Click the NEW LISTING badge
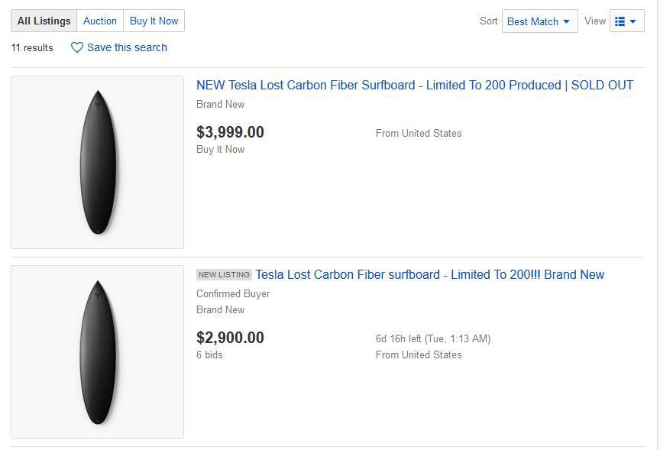The width and height of the screenshot is (660, 450). pyautogui.click(x=224, y=275)
